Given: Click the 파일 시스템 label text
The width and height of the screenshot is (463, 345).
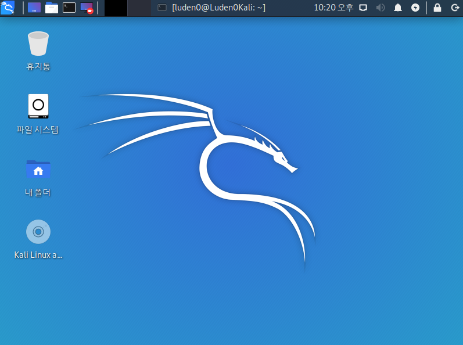Looking at the screenshot, I should [38, 130].
